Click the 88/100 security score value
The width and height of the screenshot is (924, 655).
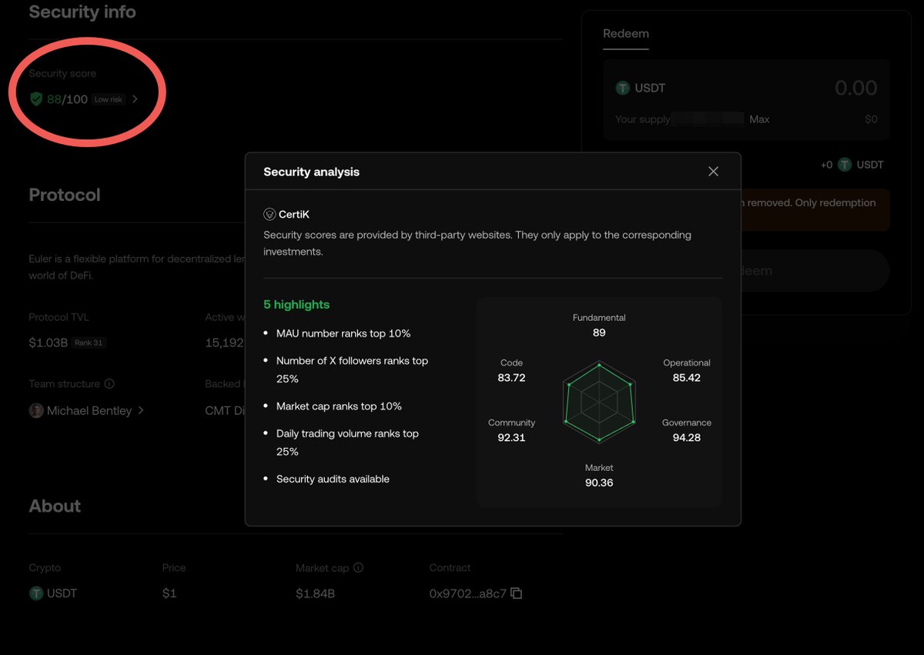coord(67,99)
